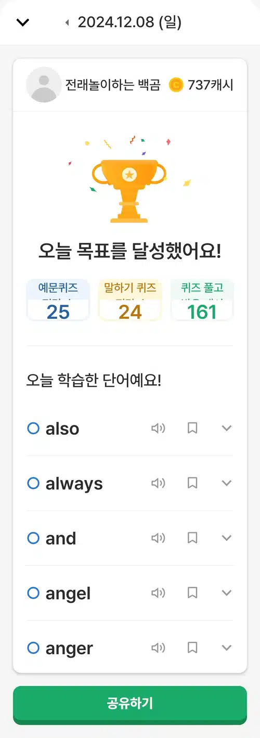Image resolution: width=260 pixels, height=738 pixels.
Task: Go to previous date with left arrow
Action: click(67, 22)
